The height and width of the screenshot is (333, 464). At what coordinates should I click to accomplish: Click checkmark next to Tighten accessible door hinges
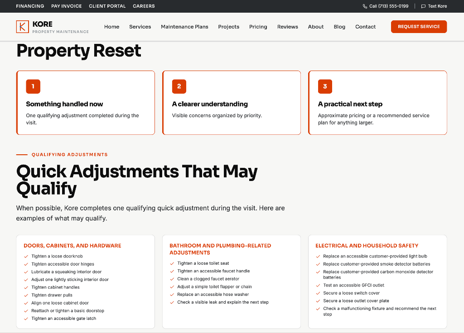click(26, 264)
